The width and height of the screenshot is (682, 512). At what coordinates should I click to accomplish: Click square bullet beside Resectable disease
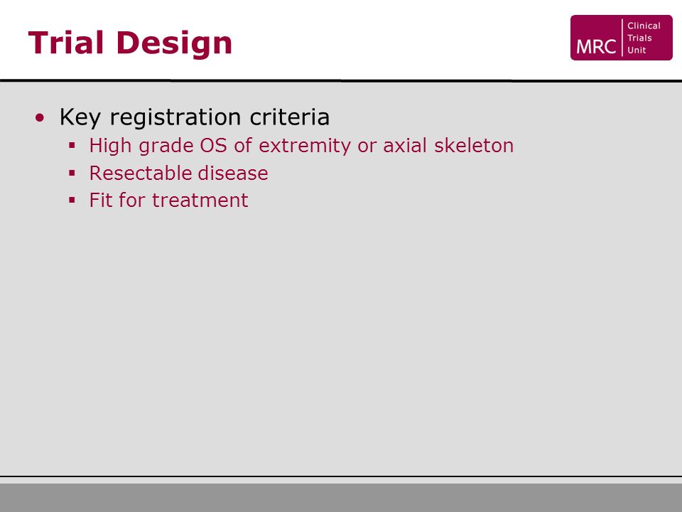click(72, 174)
